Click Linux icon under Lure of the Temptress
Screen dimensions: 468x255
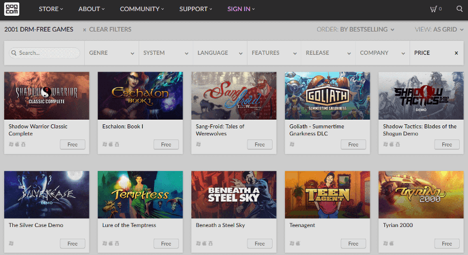click(117, 243)
